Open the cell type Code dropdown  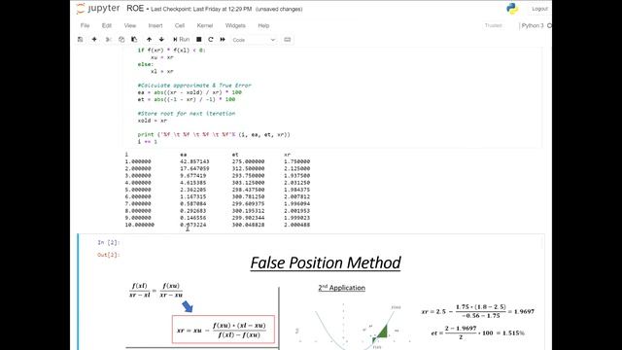point(254,40)
